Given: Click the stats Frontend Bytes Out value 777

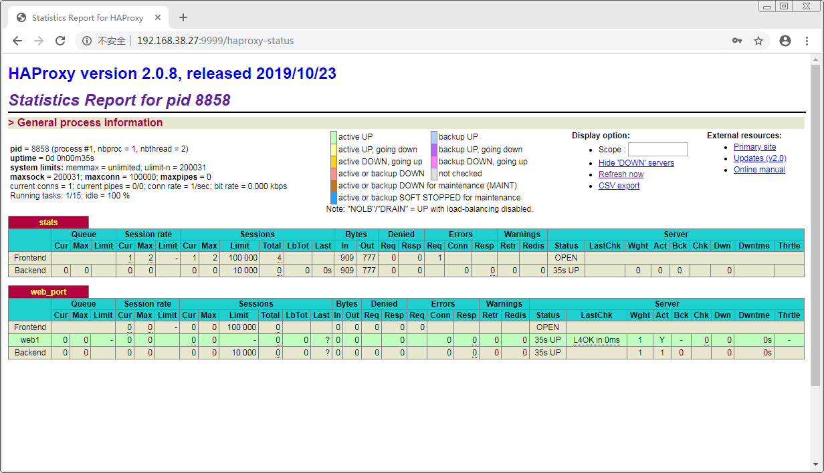Looking at the screenshot, I should coord(368,258).
